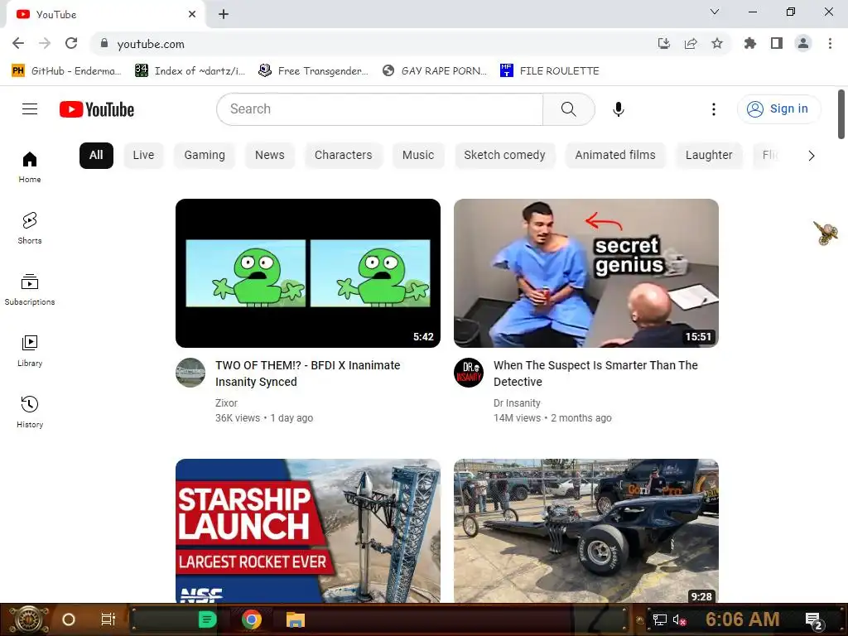848x636 pixels.
Task: Open the Zixor channel avatar
Action: click(190, 373)
